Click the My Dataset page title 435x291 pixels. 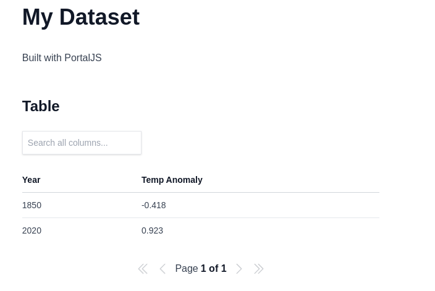coord(81,17)
